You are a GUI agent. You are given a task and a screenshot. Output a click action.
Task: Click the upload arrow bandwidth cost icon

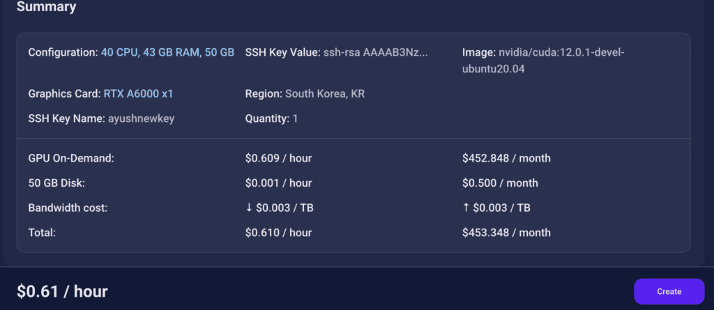point(465,208)
